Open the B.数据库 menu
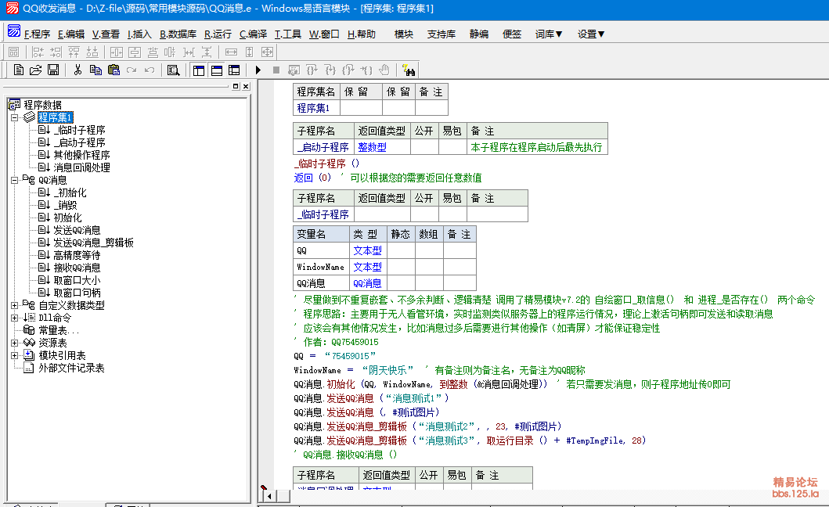Image resolution: width=829 pixels, height=507 pixels. click(178, 34)
